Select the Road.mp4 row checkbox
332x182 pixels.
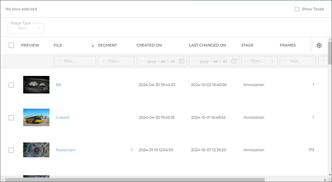pyautogui.click(x=11, y=150)
